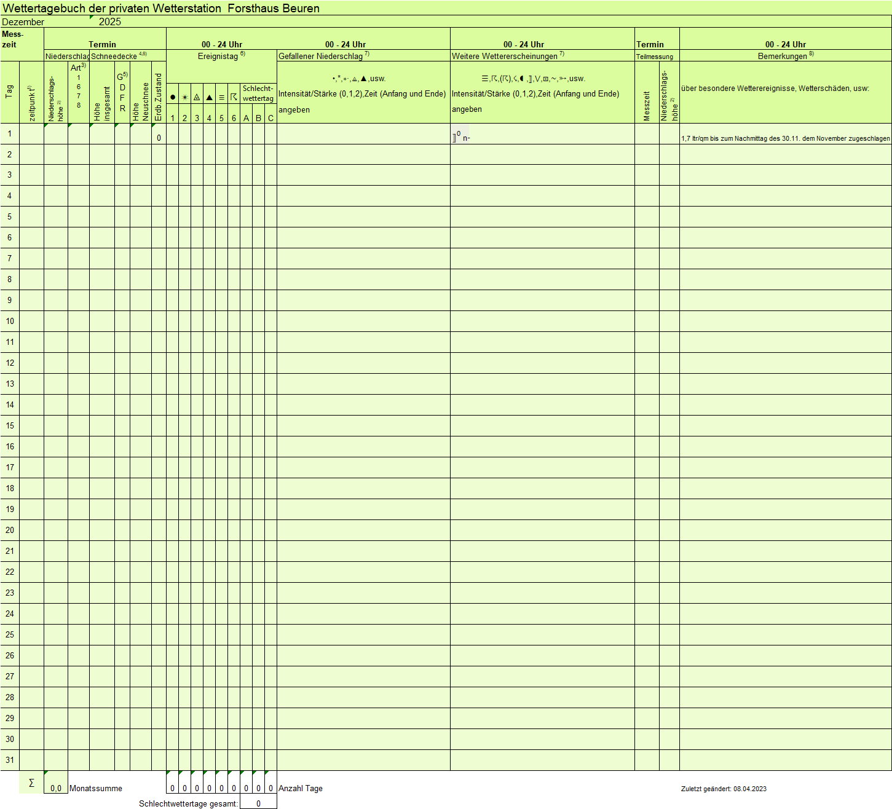Click the Erdb.Zustand cell for day 1
This screenshot has height=809, width=892.
tap(159, 134)
